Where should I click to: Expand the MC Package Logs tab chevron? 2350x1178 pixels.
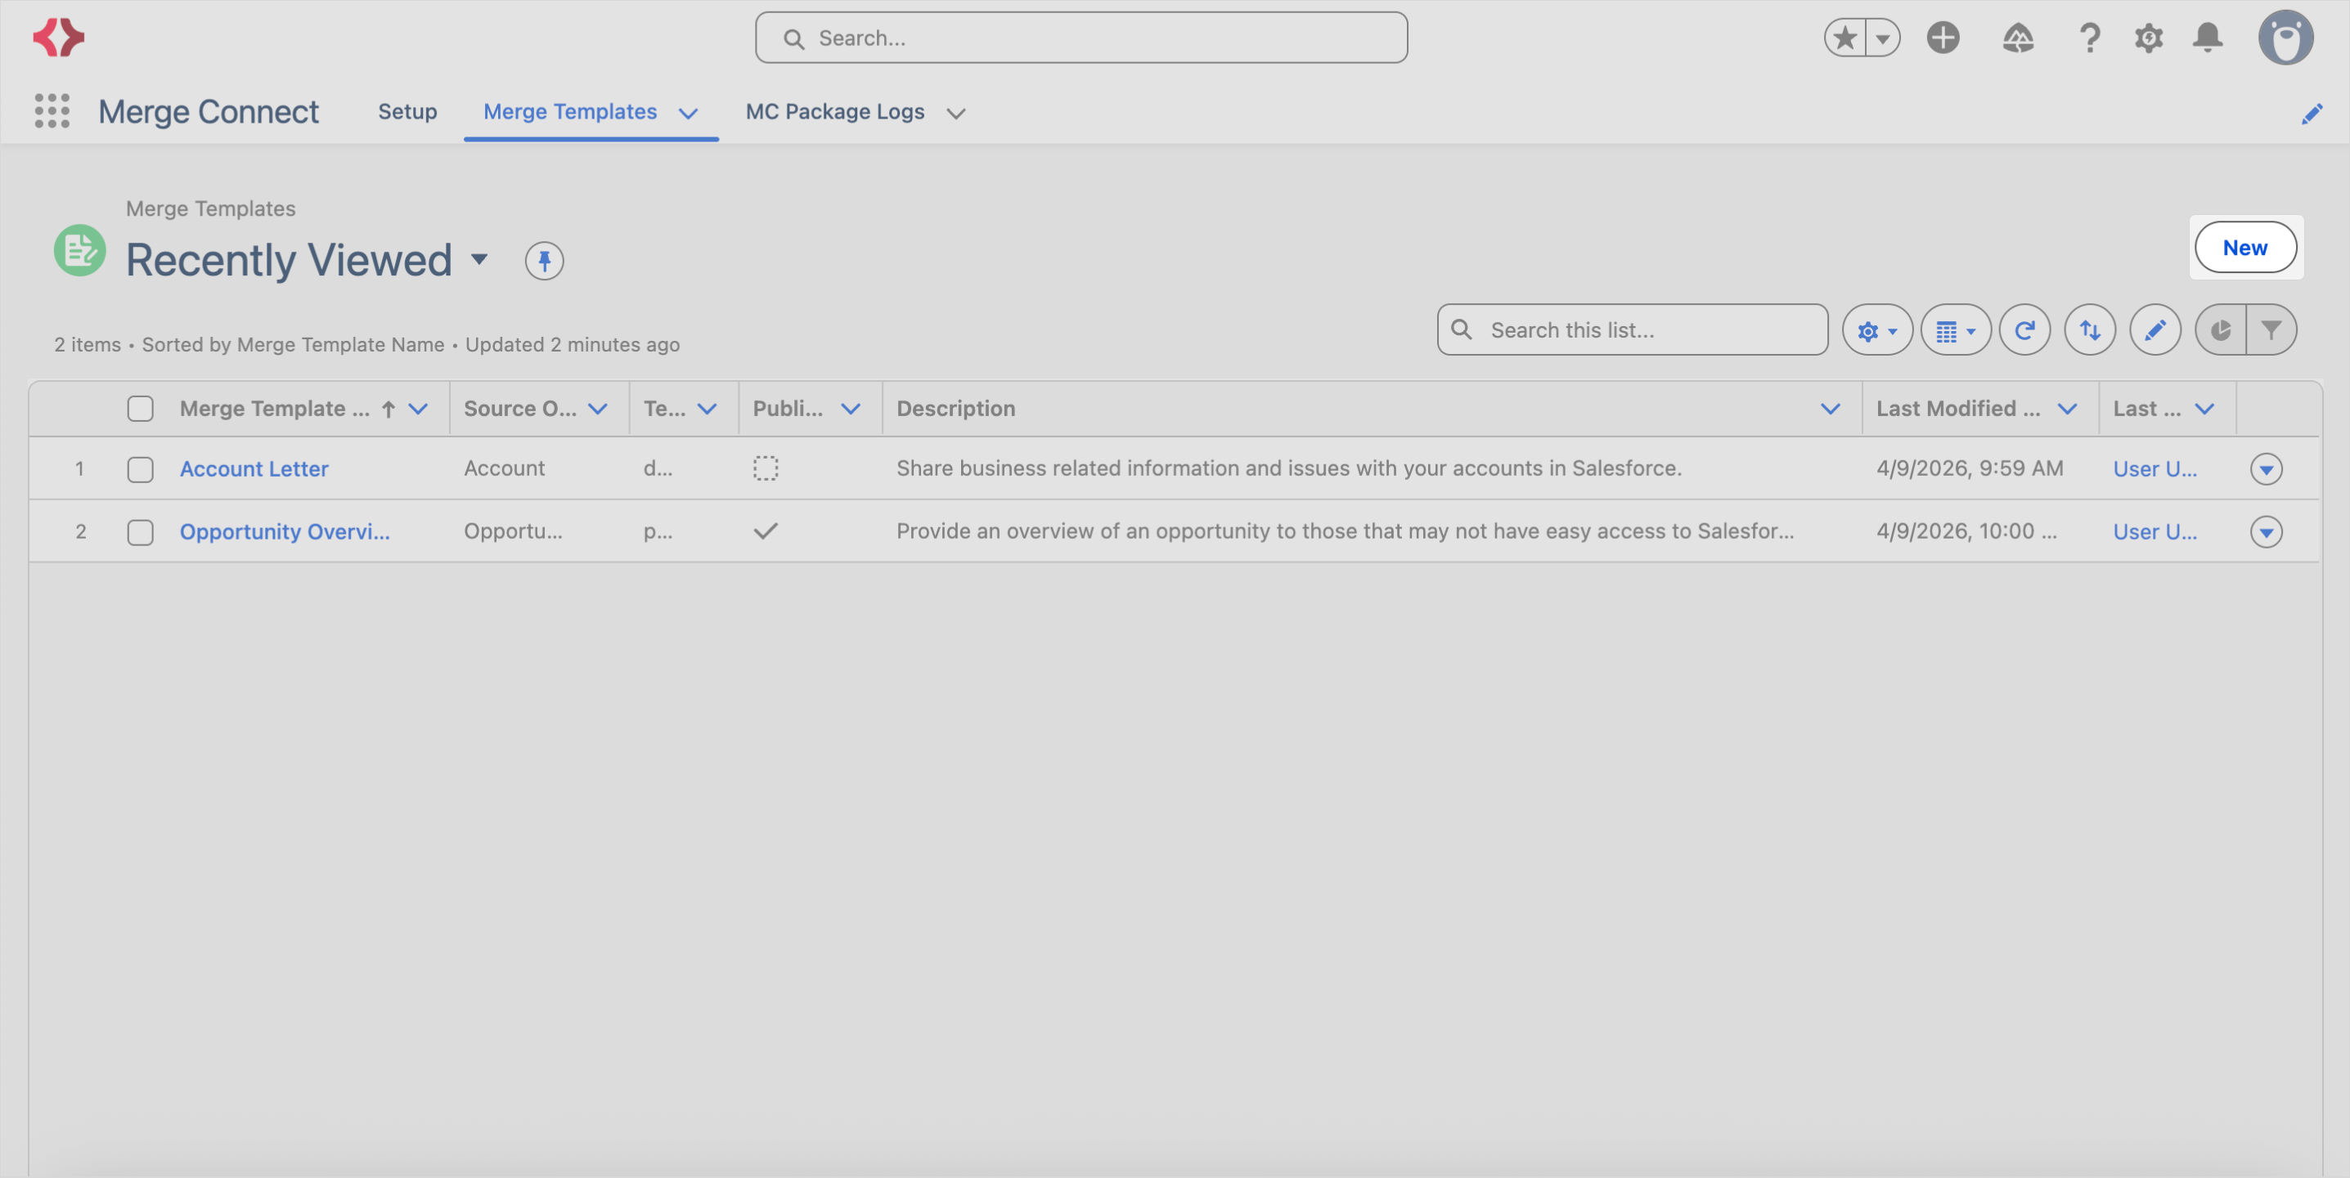tap(956, 113)
